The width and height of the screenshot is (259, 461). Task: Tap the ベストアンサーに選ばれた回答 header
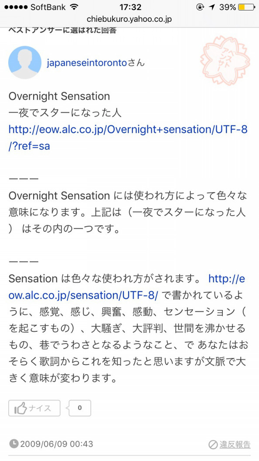pyautogui.click(x=62, y=30)
